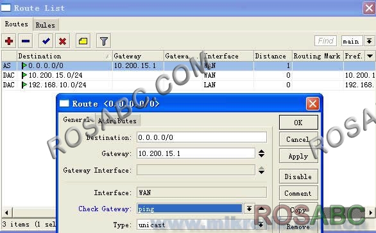Click the Remove button

298,227
